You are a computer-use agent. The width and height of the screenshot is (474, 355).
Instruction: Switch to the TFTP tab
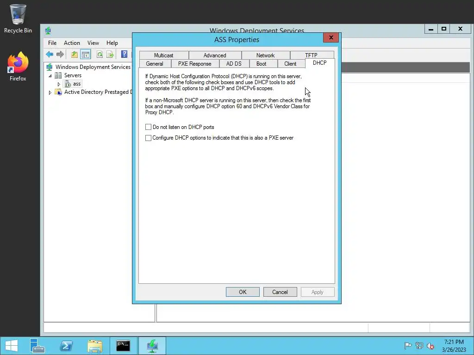pos(312,55)
